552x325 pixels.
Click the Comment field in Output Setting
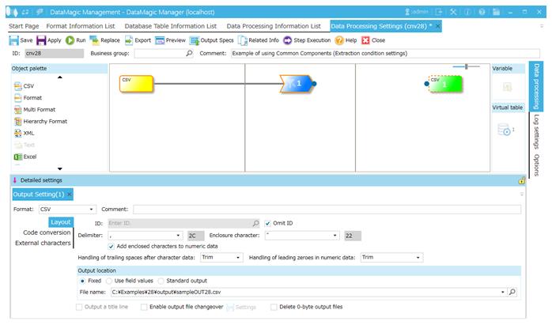326,210
